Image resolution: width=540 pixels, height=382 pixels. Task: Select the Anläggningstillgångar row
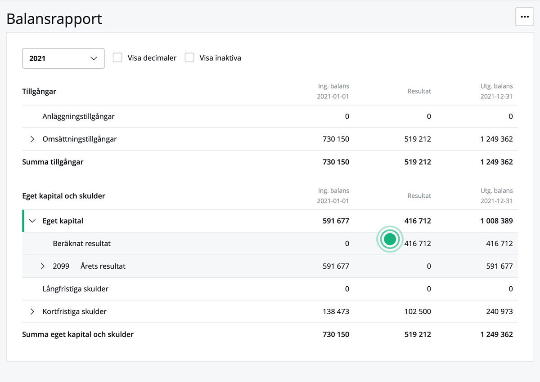[78, 116]
